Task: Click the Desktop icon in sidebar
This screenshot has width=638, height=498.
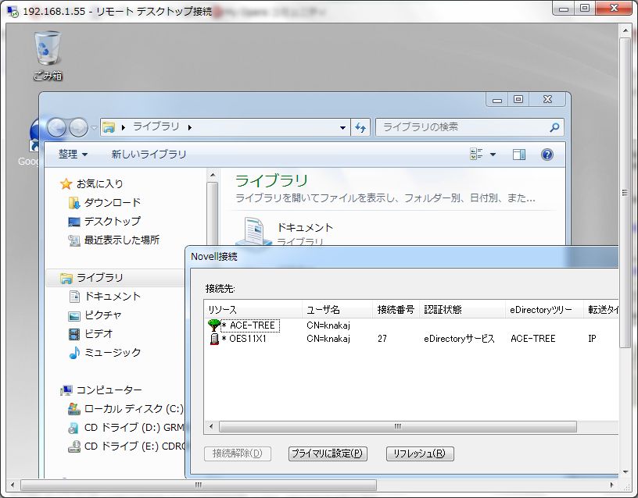Action: (74, 222)
